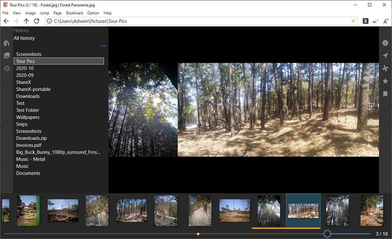This screenshot has width=392, height=239.
Task: Open the Bookshelf panel icon
Action: 7,43
